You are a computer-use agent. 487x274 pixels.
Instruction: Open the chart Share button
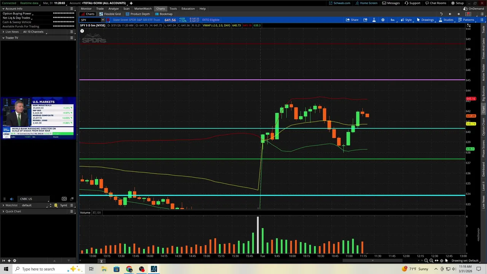point(352,20)
